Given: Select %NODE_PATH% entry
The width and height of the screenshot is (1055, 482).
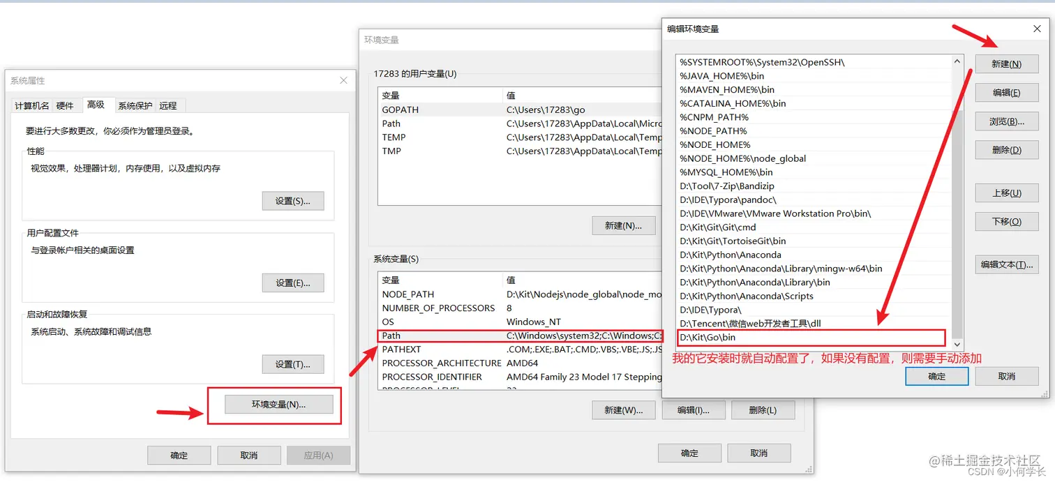Looking at the screenshot, I should click(x=814, y=131).
